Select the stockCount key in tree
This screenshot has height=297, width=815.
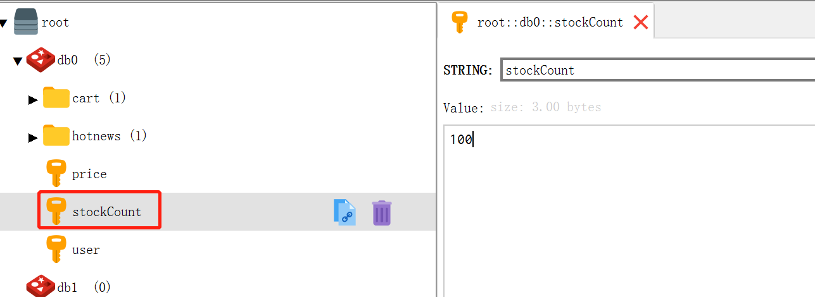tap(106, 212)
